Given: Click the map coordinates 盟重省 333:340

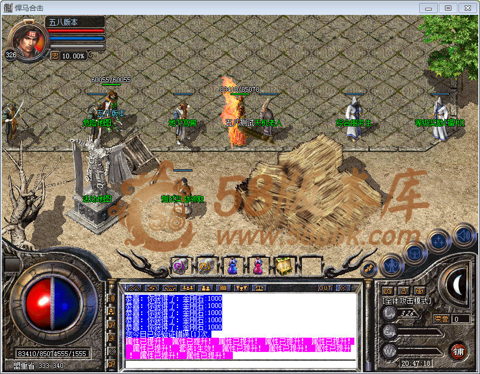Looking at the screenshot, I should (38, 366).
